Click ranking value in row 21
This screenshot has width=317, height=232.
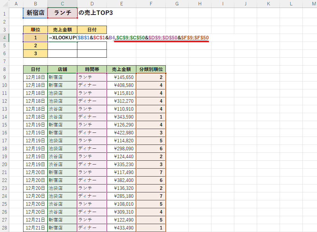tap(151, 172)
